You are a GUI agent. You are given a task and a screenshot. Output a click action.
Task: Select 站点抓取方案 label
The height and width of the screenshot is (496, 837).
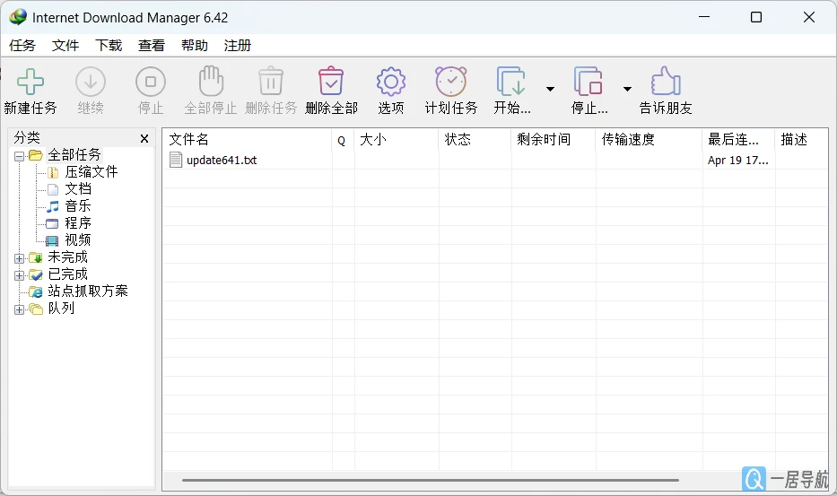88,292
